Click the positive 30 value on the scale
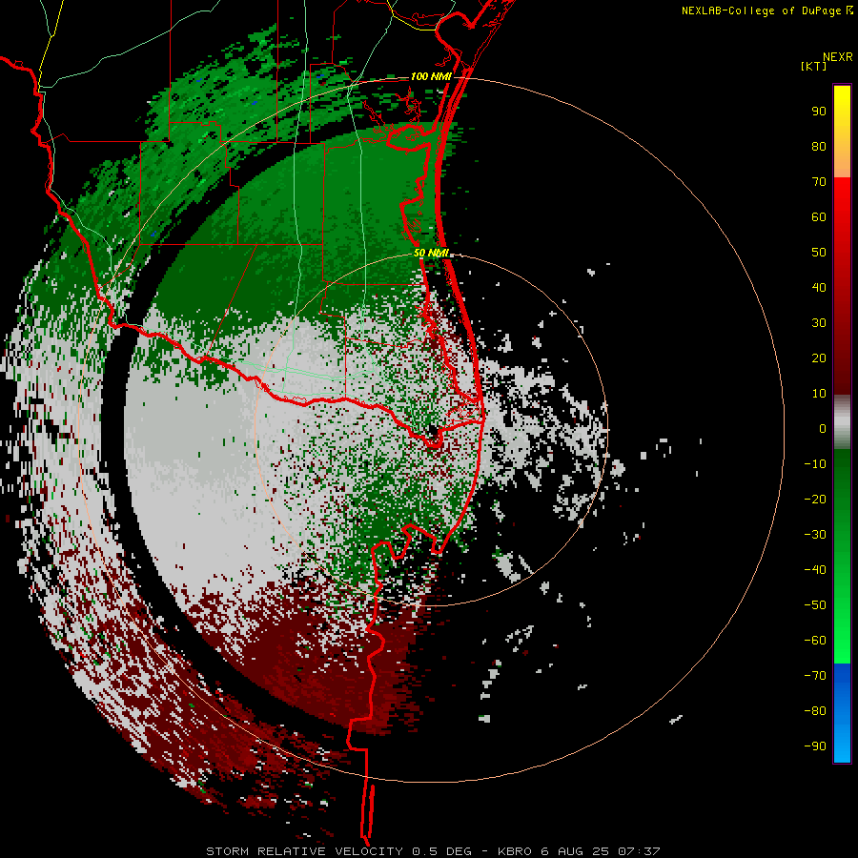This screenshot has width=858, height=858. pos(819,323)
